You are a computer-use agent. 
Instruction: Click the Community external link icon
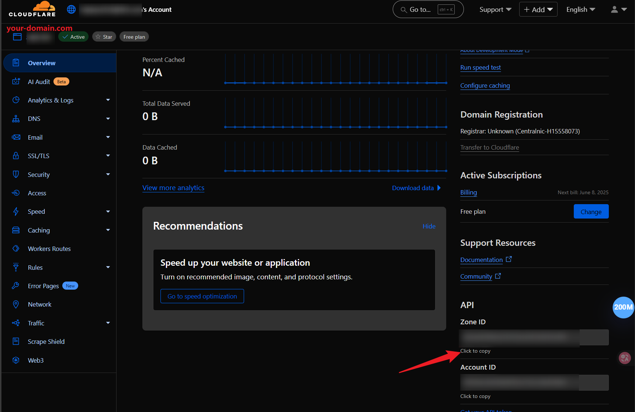[498, 276]
